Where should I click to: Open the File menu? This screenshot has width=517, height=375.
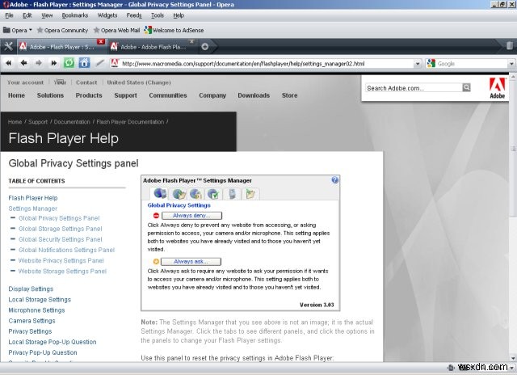pos(9,15)
